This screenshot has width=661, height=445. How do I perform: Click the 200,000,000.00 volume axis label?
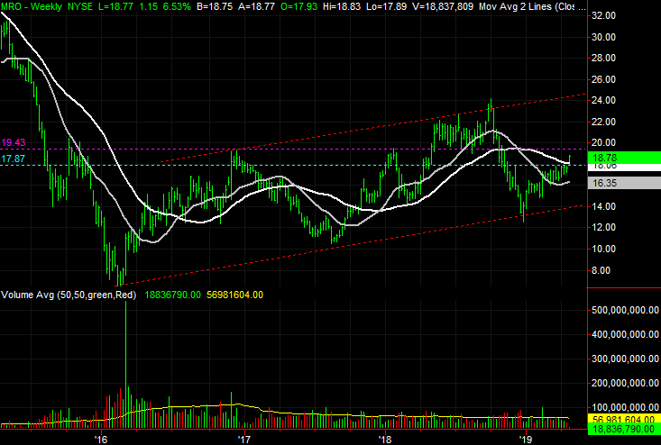pyautogui.click(x=625, y=383)
